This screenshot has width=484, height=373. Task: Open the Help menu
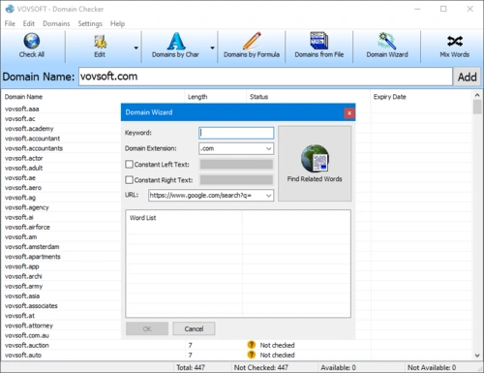pos(117,23)
